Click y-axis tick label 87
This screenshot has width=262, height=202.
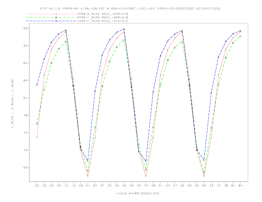point(25,63)
